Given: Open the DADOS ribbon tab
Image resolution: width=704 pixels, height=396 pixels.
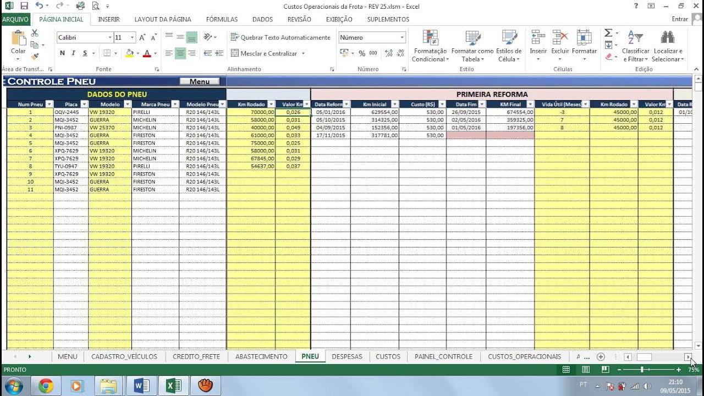Looking at the screenshot, I should coord(262,19).
